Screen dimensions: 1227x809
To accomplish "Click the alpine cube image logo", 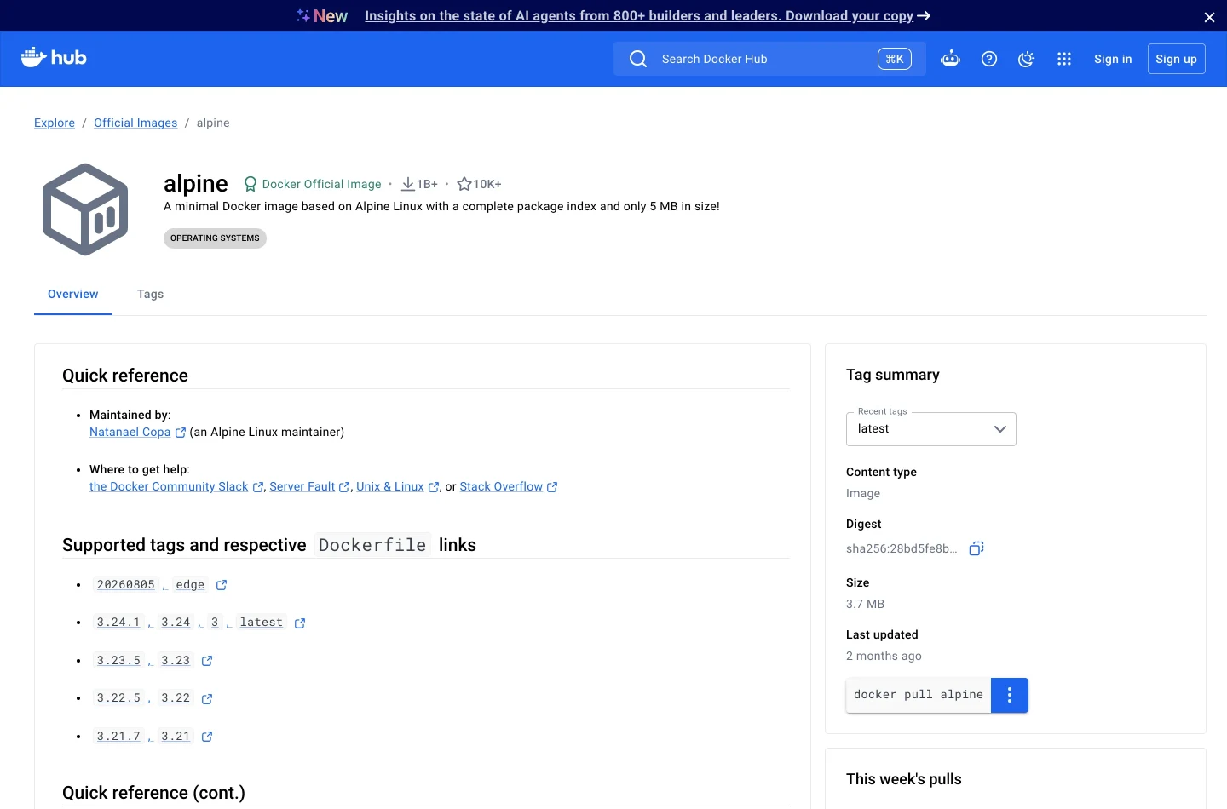I will click(85, 209).
